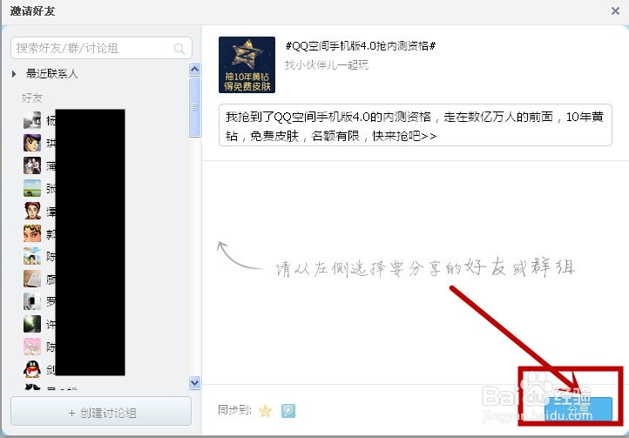The height and width of the screenshot is (438, 629).
Task: Select friend avatar beginning with 廖
Action: [32, 279]
